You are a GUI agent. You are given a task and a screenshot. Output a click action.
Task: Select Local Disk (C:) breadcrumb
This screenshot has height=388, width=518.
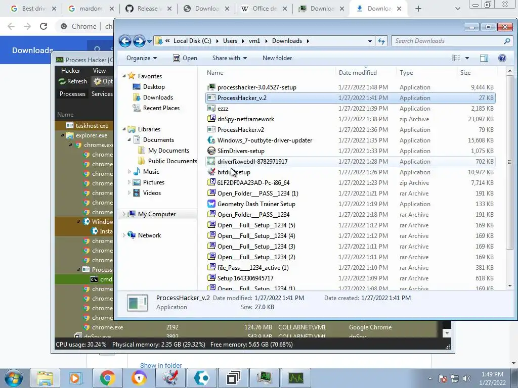coord(192,41)
